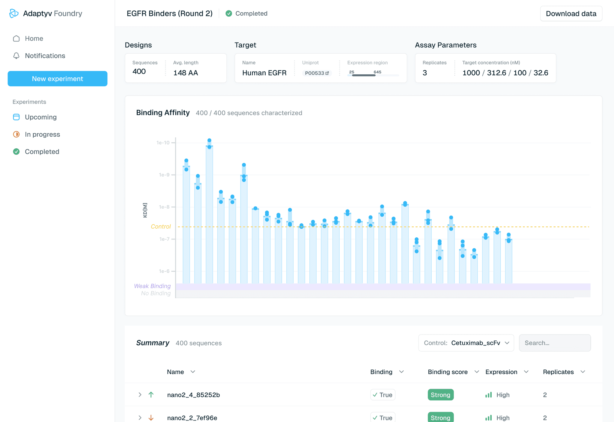Open In progress experiments
This screenshot has width=614, height=422.
click(x=43, y=134)
